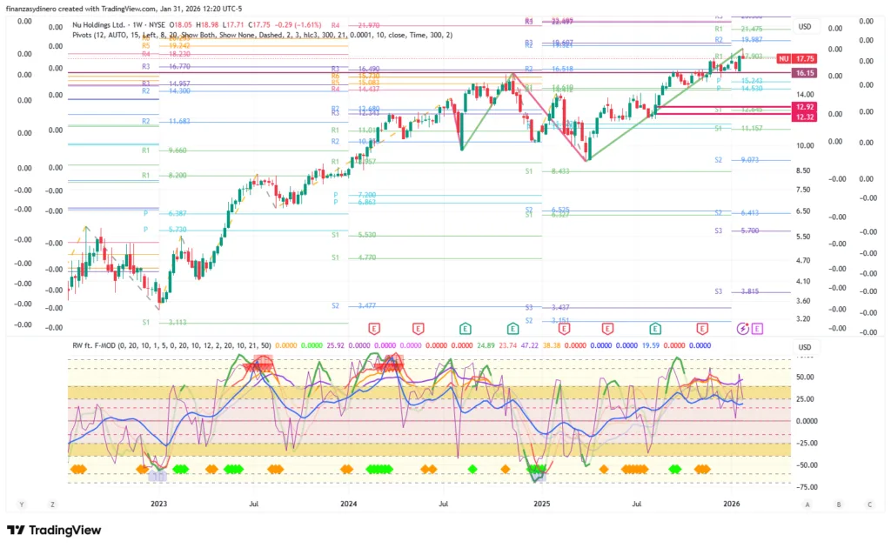Screen dimensions: 891x548
Task: Open the USD selector on the indicator pane
Action: pyautogui.click(x=804, y=347)
